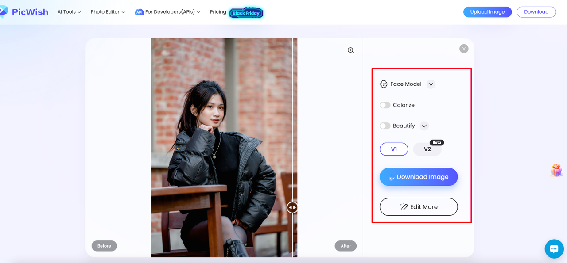Open the chat support bubble
567x263 pixels.
[x=554, y=249]
